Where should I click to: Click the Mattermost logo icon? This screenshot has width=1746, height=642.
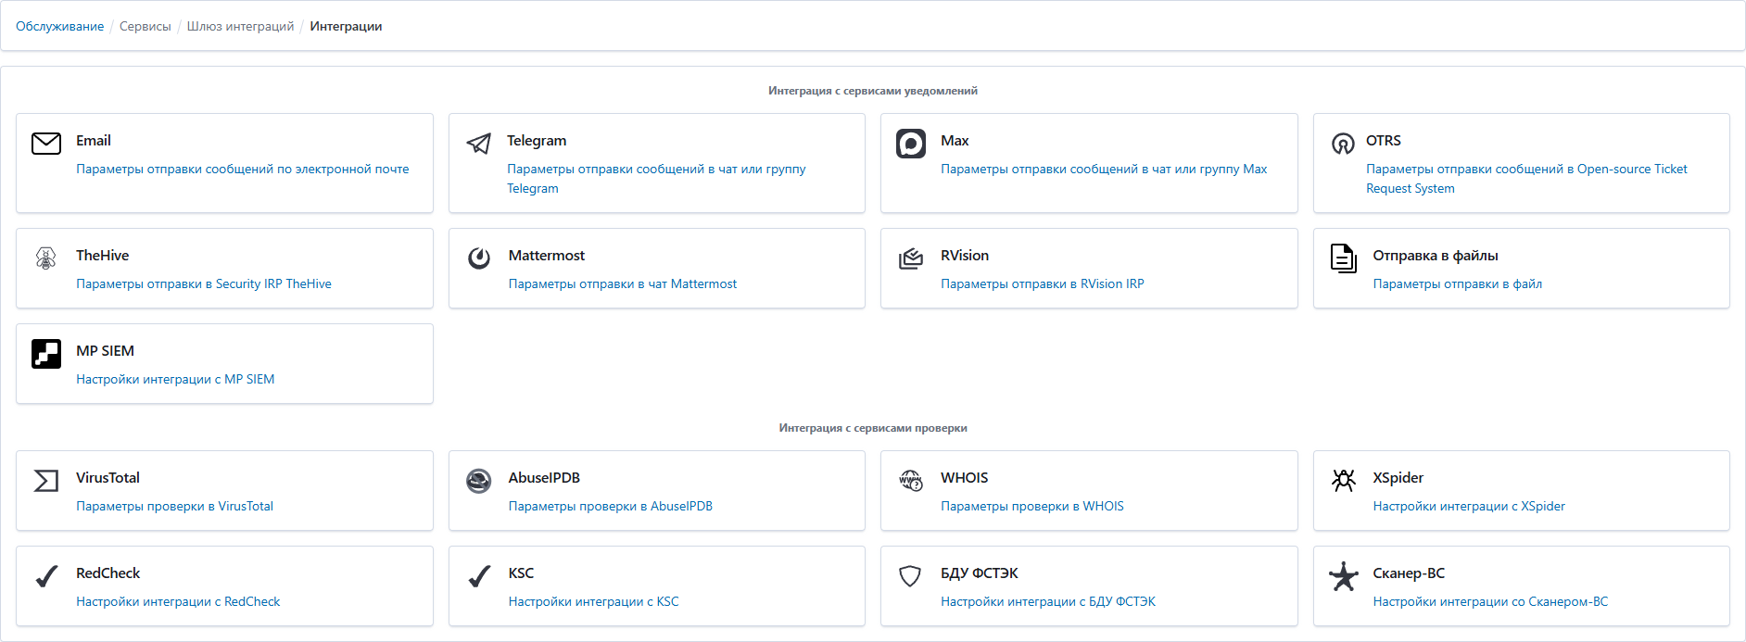click(x=479, y=258)
